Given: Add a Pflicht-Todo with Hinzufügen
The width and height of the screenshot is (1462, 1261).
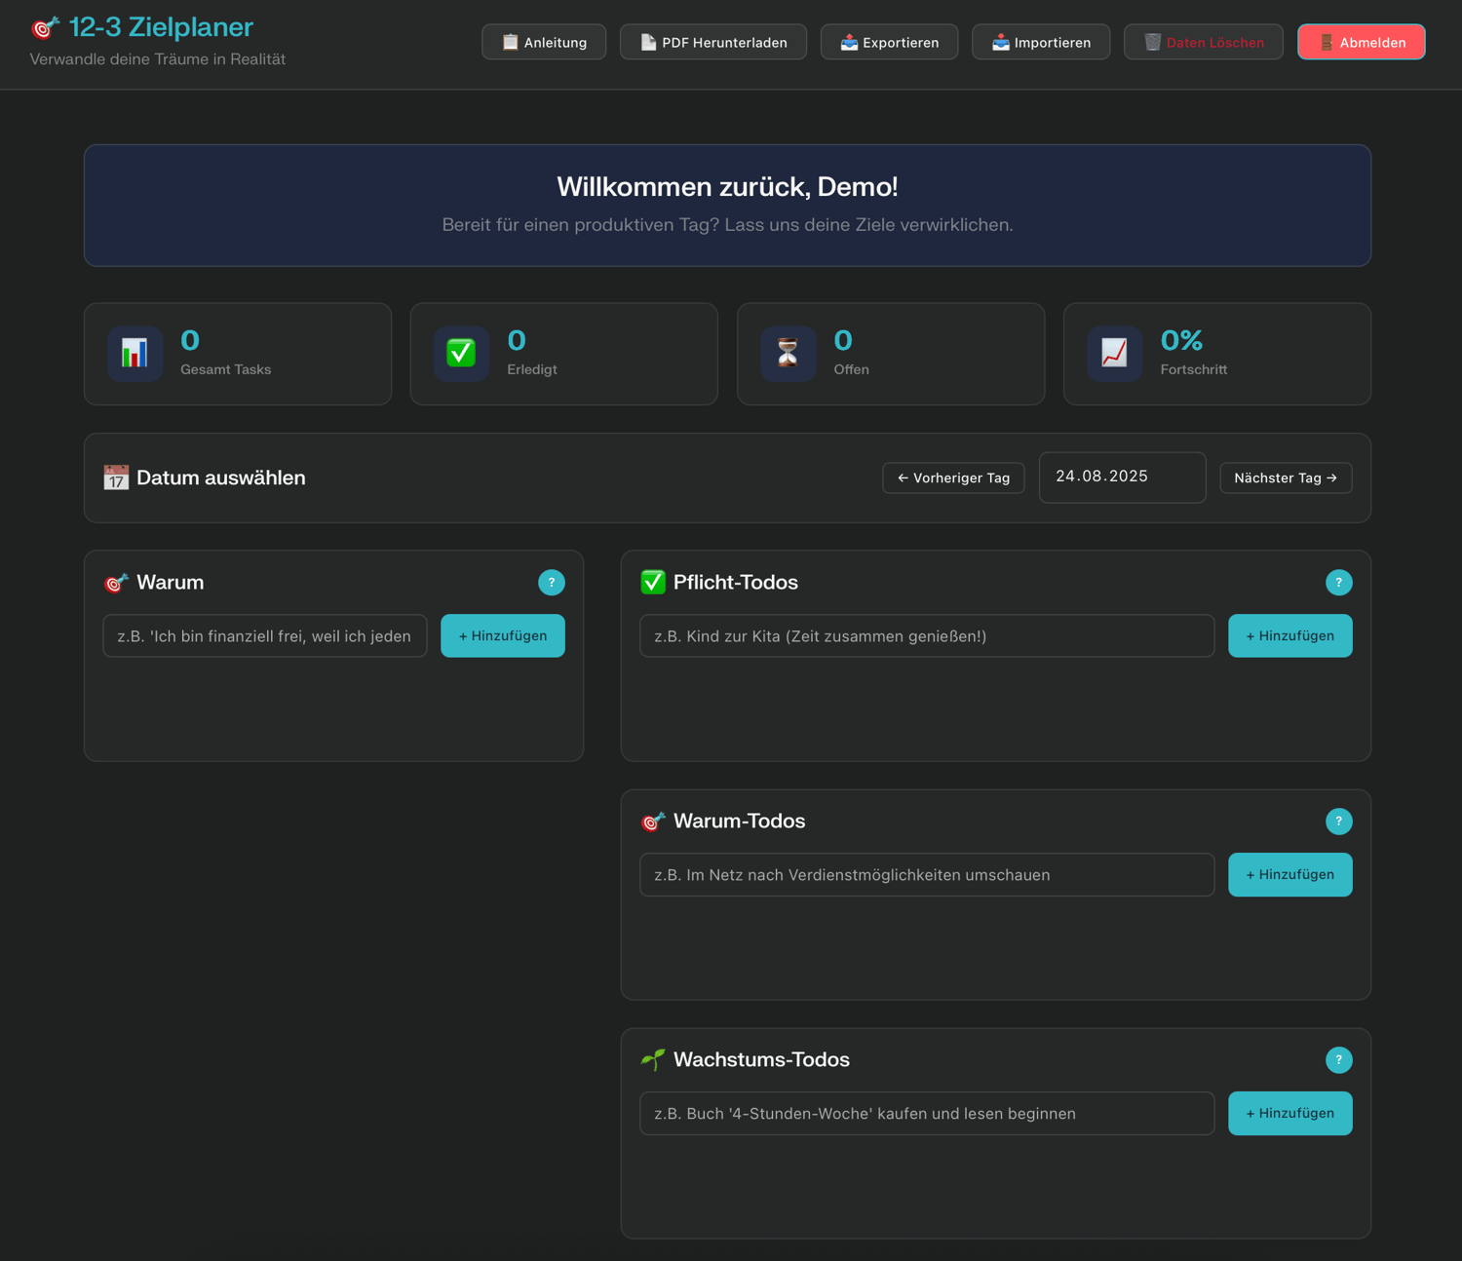Looking at the screenshot, I should point(1290,635).
